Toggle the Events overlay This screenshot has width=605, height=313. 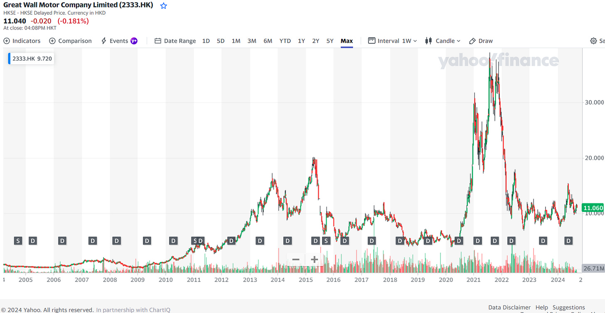[119, 41]
